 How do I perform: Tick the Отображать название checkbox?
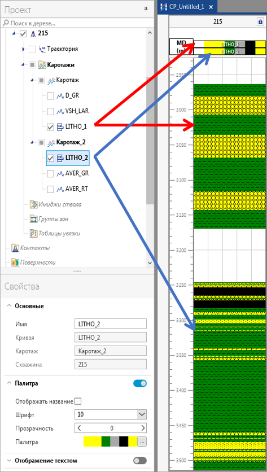click(78, 401)
